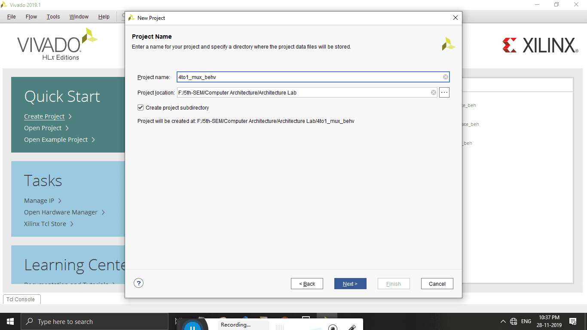Click the disabled Finish button
The image size is (587, 330).
pyautogui.click(x=394, y=284)
